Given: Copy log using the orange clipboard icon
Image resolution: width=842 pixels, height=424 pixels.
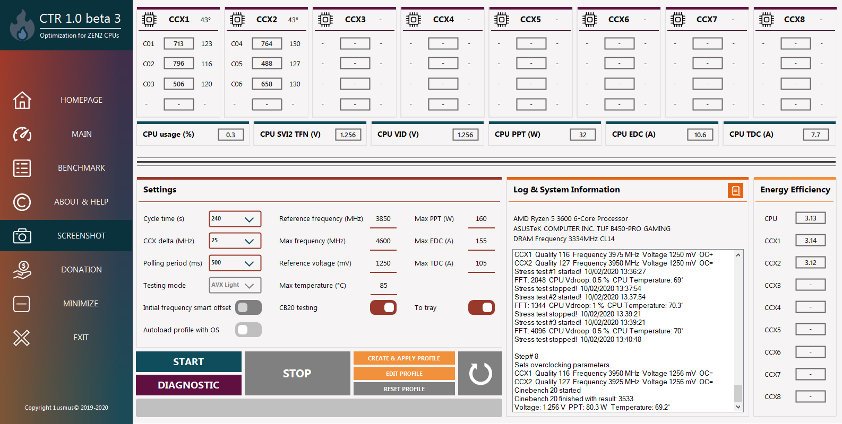Looking at the screenshot, I should pos(735,190).
